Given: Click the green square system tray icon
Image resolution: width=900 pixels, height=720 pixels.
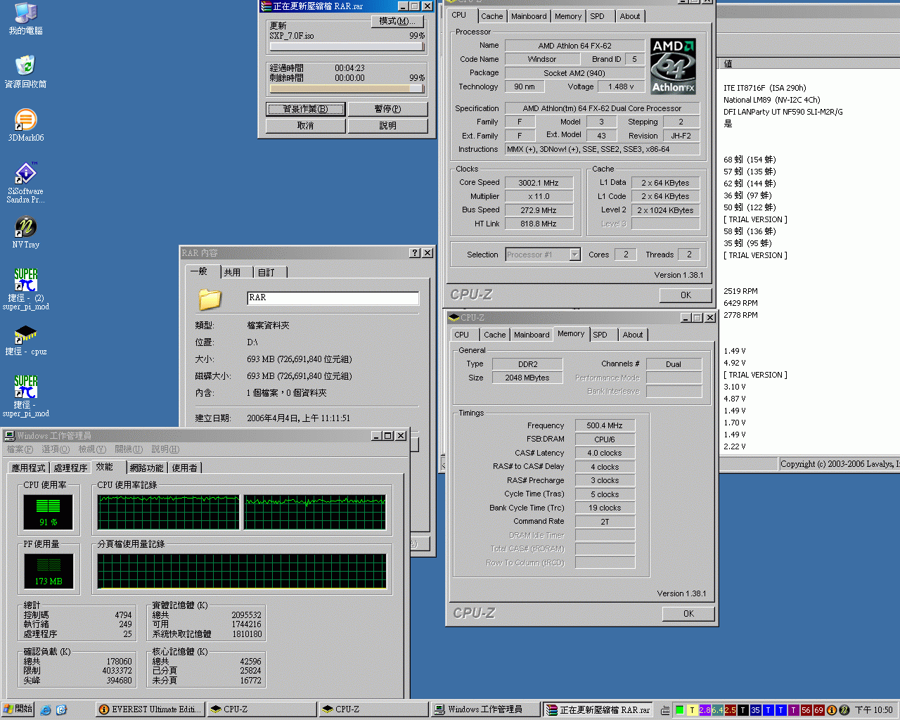Looking at the screenshot, I should tap(679, 710).
